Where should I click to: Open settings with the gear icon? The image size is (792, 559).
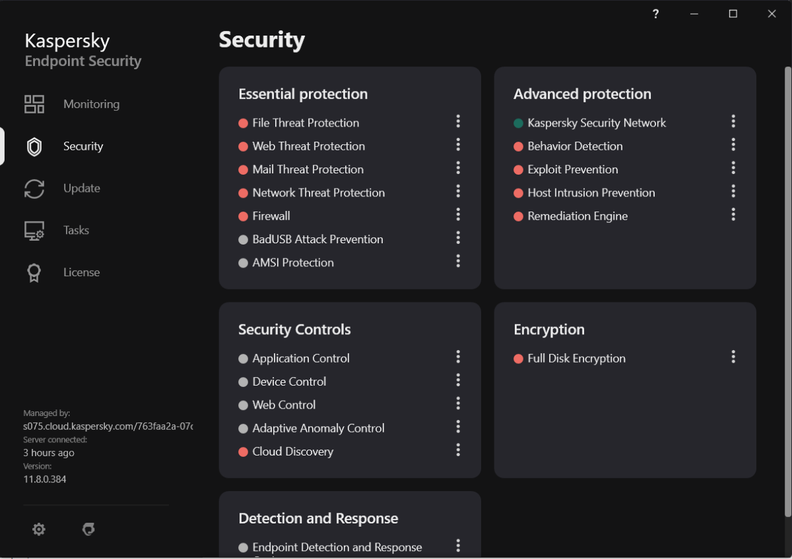[x=39, y=529]
